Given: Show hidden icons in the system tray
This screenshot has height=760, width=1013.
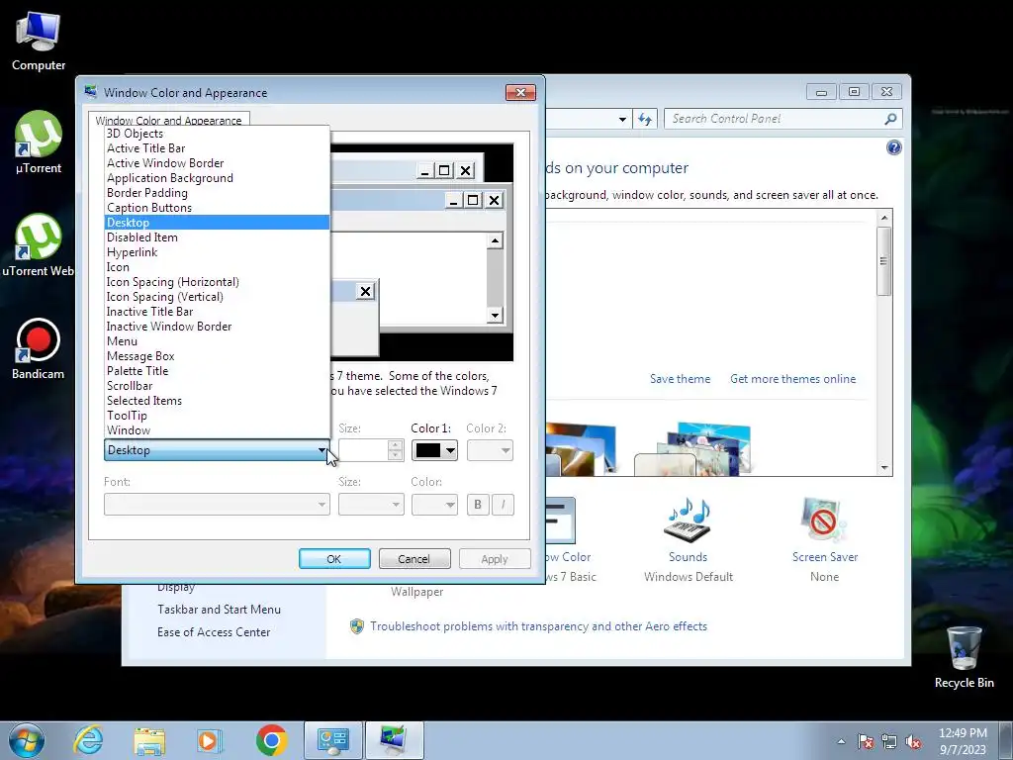Looking at the screenshot, I should 841,741.
